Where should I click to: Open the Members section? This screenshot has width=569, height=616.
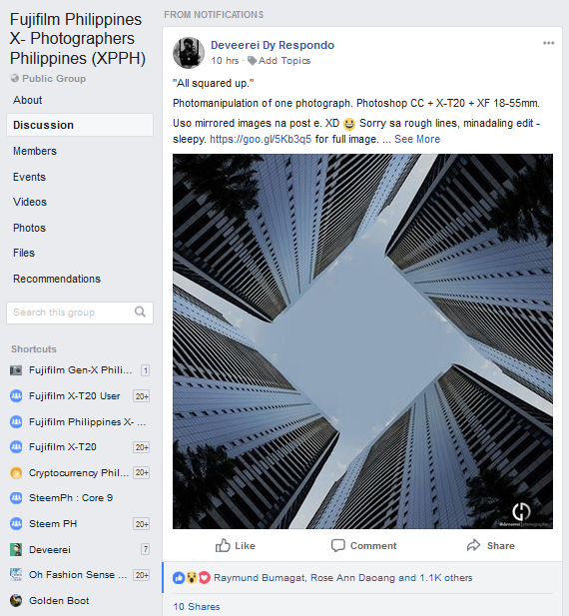(x=35, y=151)
